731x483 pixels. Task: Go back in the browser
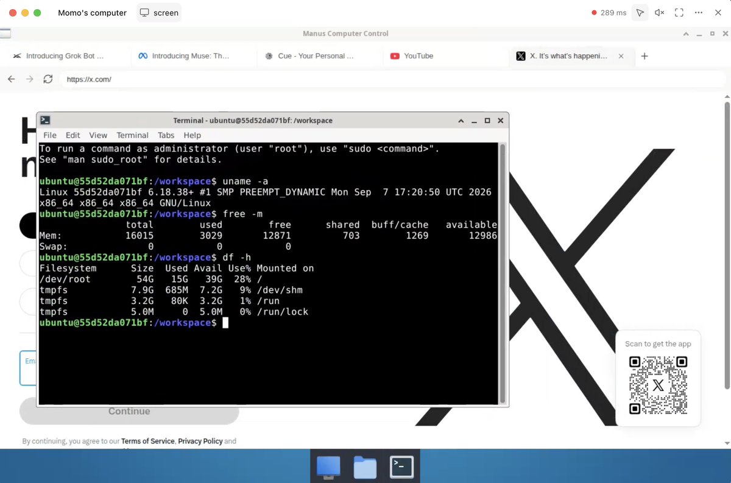point(11,79)
